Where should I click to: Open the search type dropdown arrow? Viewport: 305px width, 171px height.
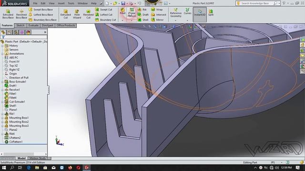[279, 3]
